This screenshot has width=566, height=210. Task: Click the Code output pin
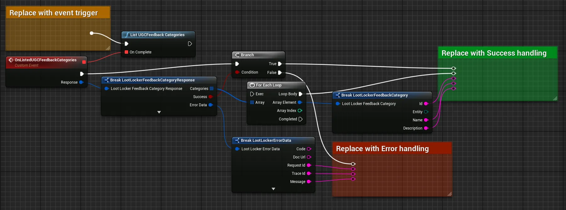pyautogui.click(x=309, y=149)
